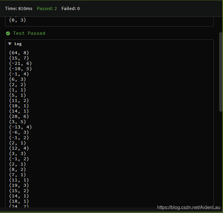223x213 pixels.
Task: Click the Test Passed label
Action: click(x=29, y=33)
